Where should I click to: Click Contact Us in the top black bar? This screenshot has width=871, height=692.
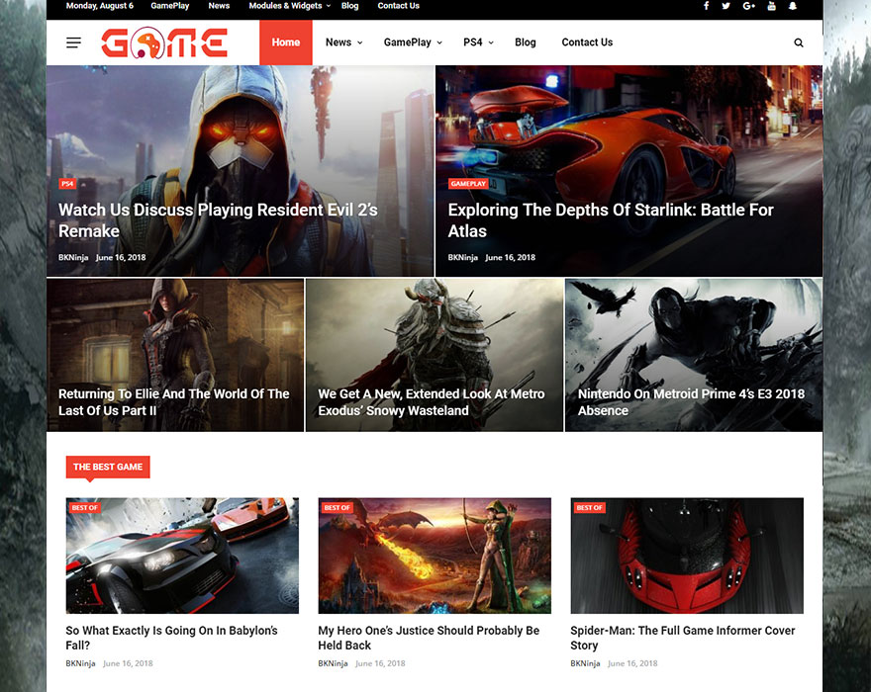coord(398,6)
